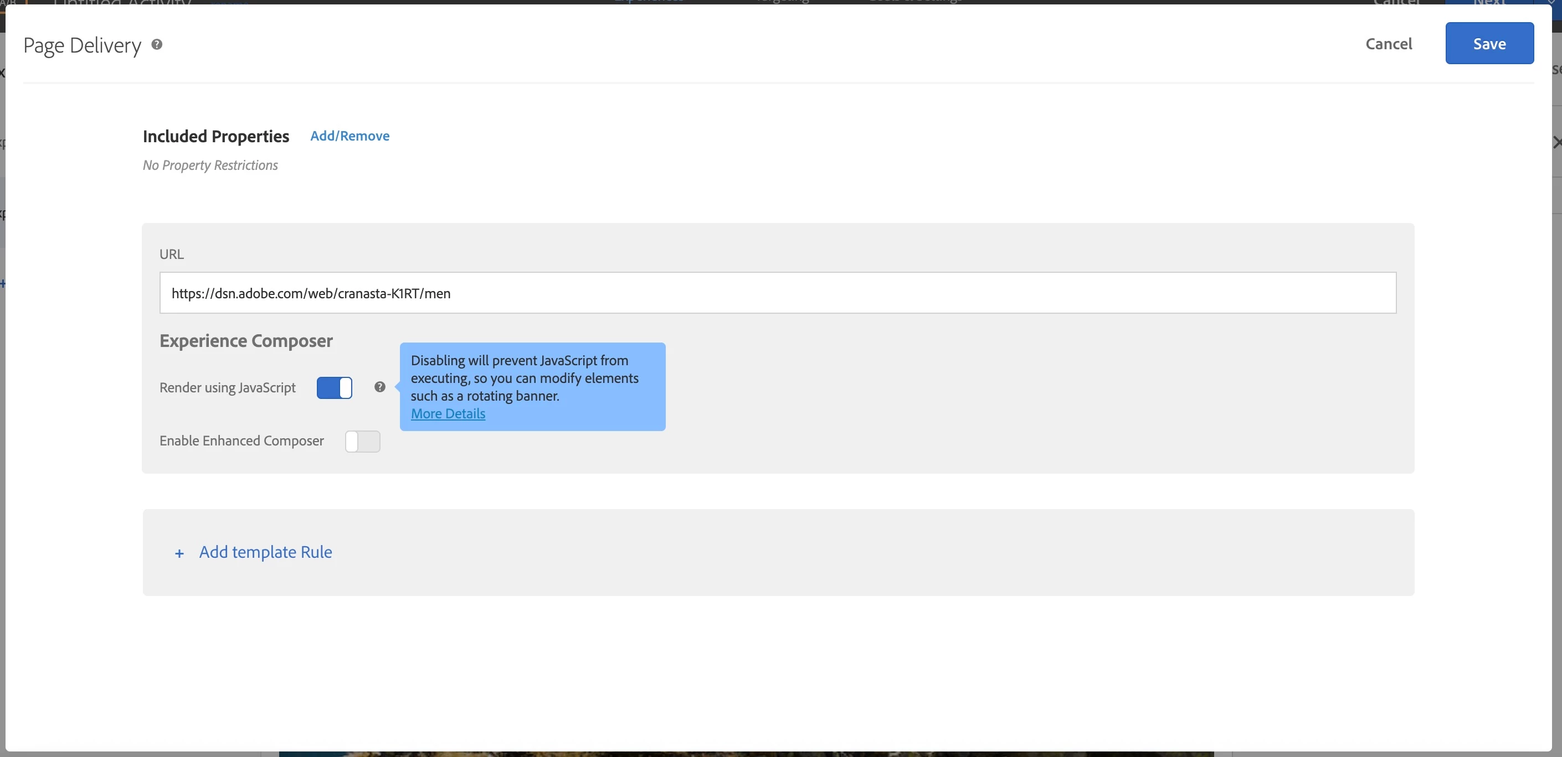Click the Included Properties heading
The image size is (1562, 757).
tap(215, 136)
